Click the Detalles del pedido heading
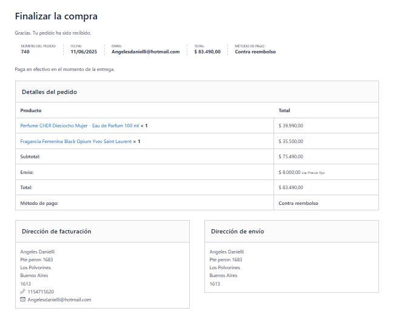The image size is (393, 328). click(49, 92)
